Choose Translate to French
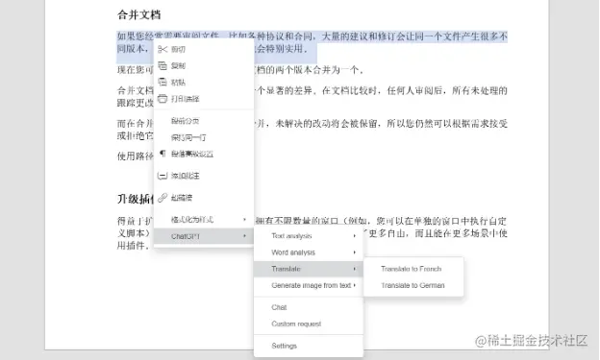This screenshot has width=600, height=360. pyautogui.click(x=413, y=269)
